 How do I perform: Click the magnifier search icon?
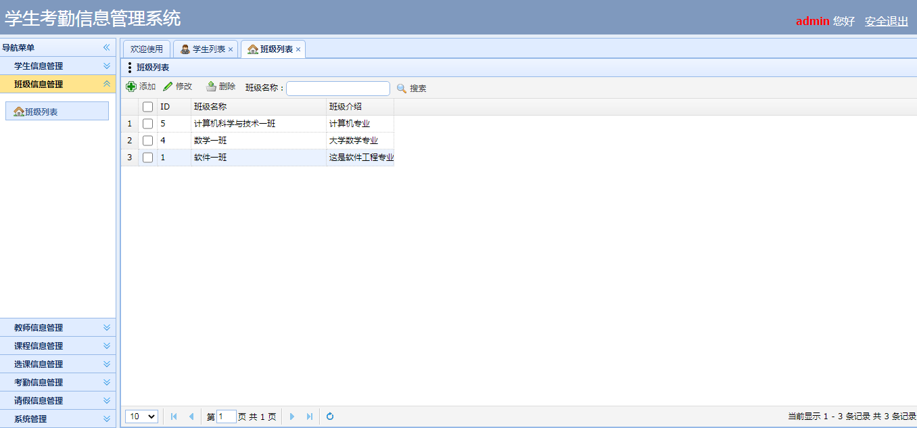402,89
